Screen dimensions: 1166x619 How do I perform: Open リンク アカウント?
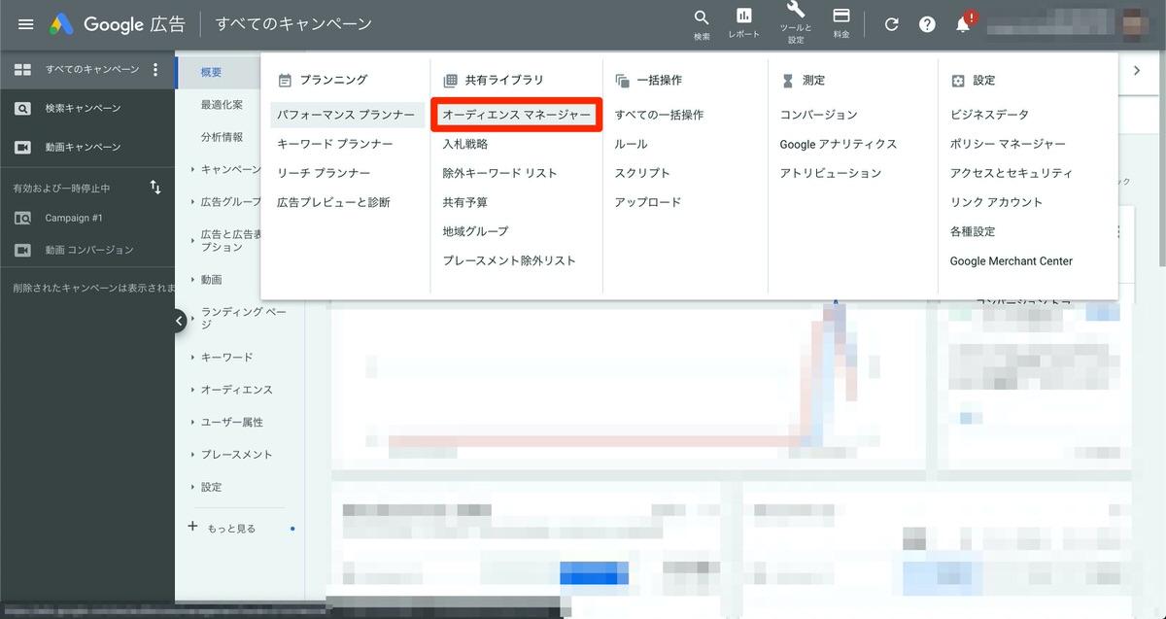click(x=996, y=202)
